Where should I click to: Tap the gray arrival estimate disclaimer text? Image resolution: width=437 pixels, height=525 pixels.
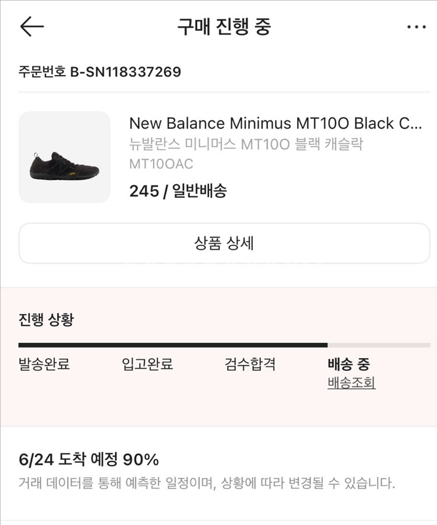pos(207,483)
